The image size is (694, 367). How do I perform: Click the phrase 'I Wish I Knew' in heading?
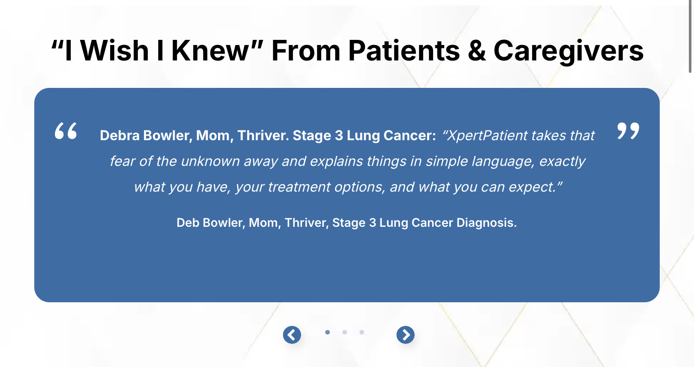click(157, 51)
